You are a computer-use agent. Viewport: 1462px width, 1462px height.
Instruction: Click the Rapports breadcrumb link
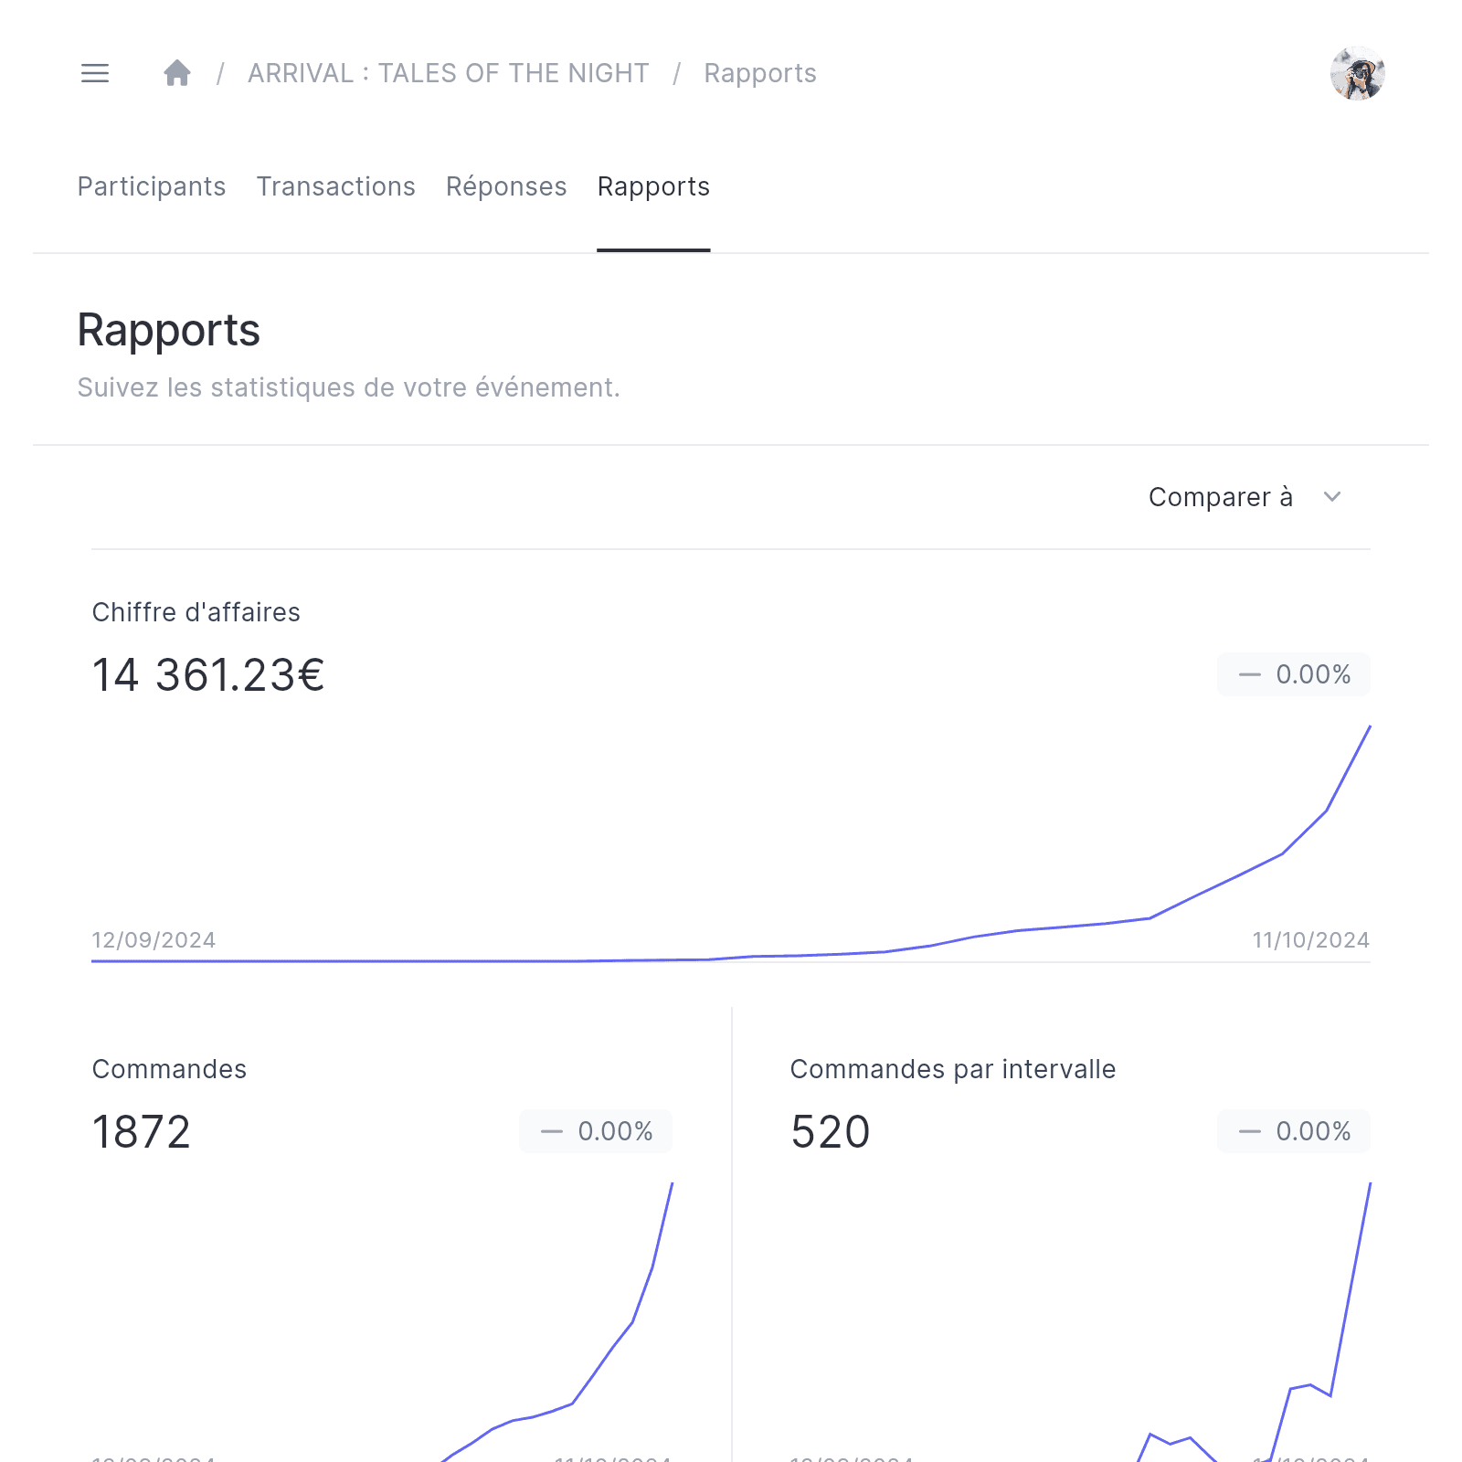(x=759, y=73)
